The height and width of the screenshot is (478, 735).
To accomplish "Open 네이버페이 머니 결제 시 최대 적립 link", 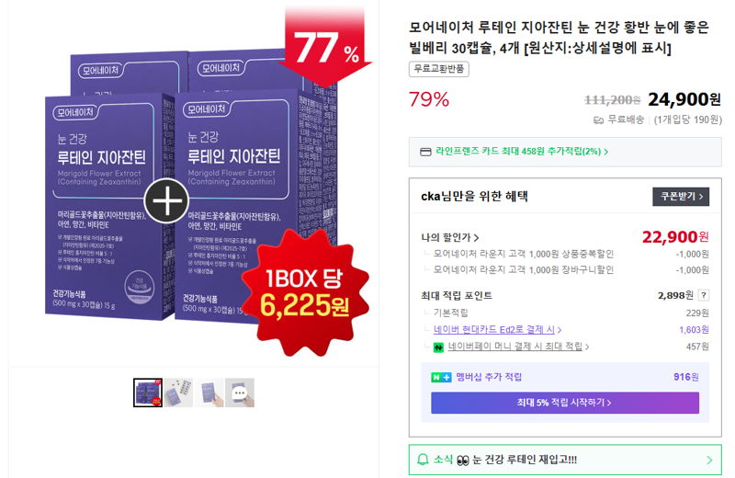I will (x=515, y=347).
